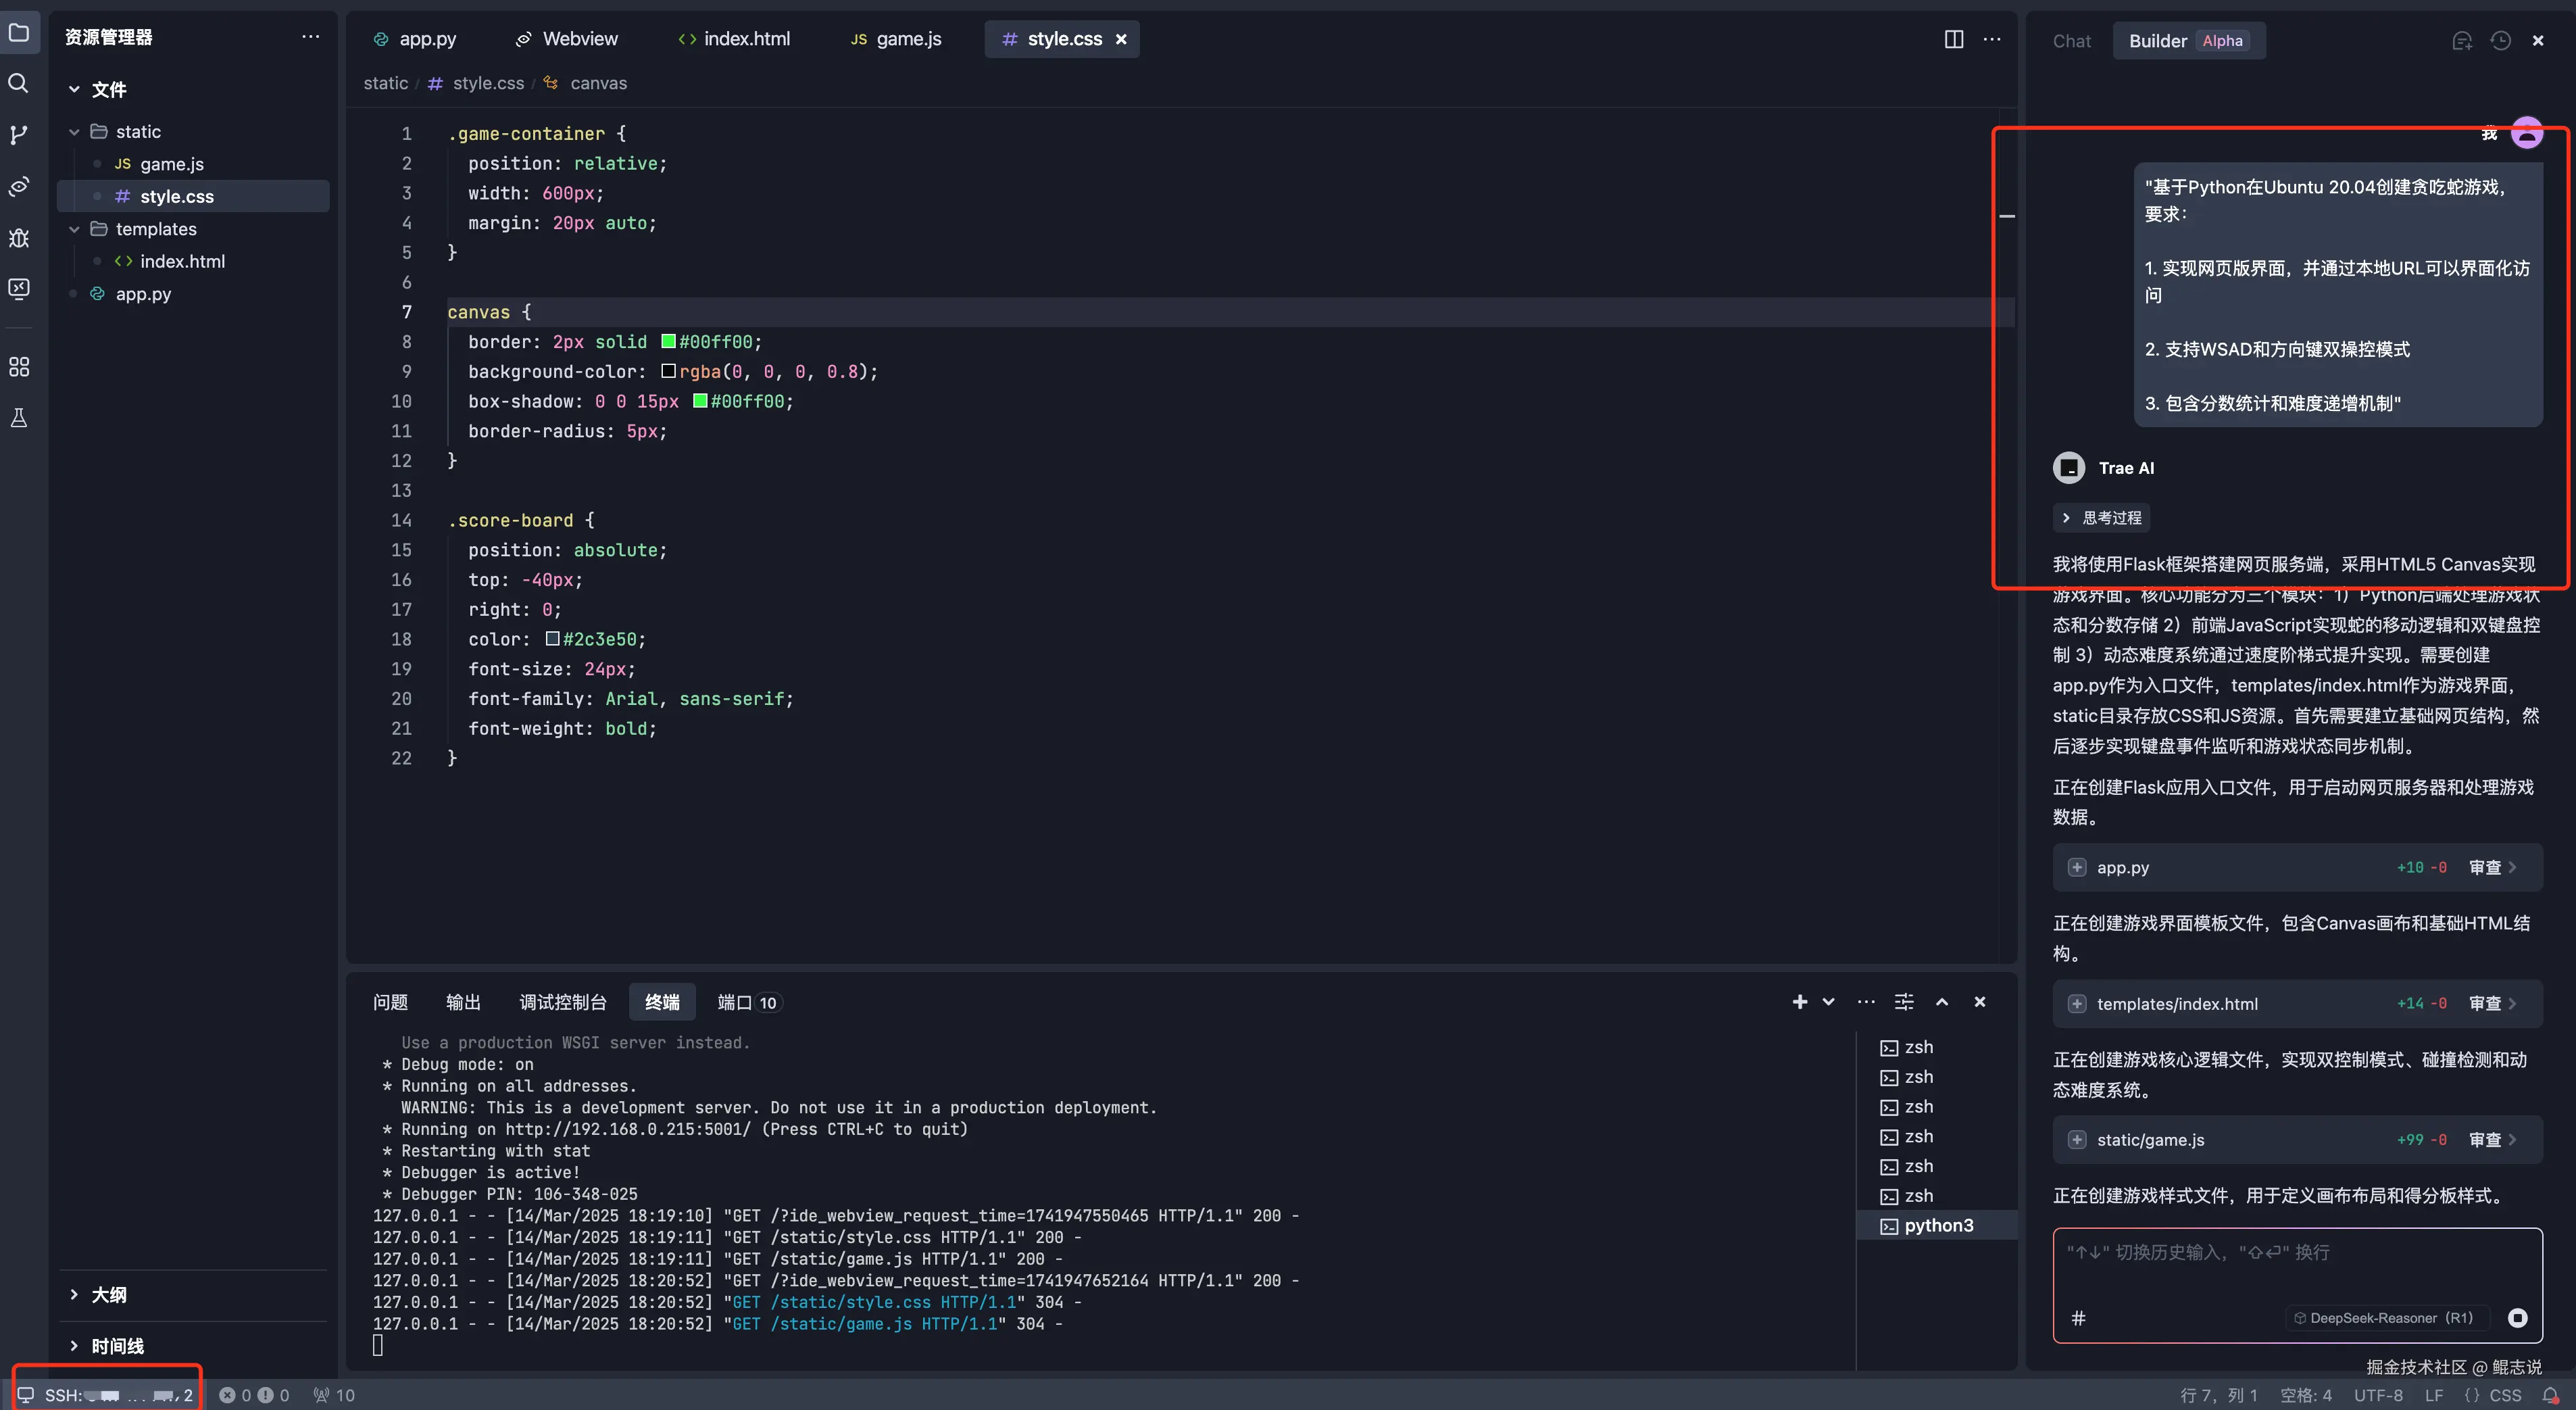
Task: Open the Search view in sidebar
Action: [19, 83]
